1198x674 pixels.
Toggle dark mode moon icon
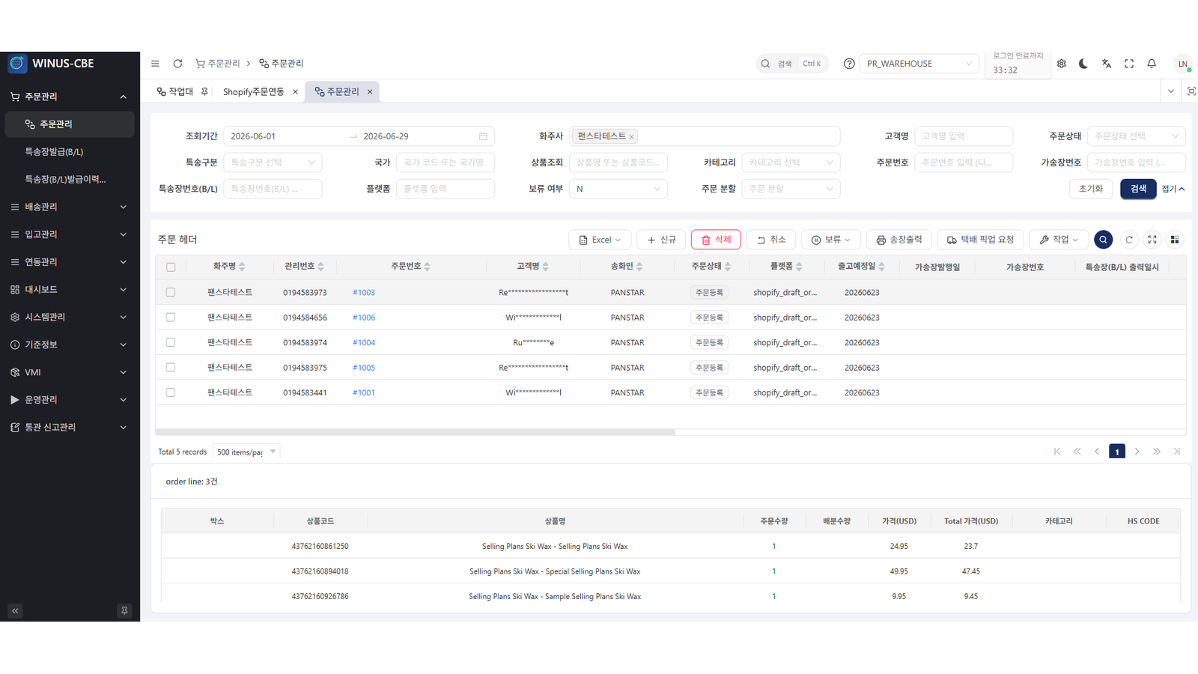pyautogui.click(x=1083, y=64)
